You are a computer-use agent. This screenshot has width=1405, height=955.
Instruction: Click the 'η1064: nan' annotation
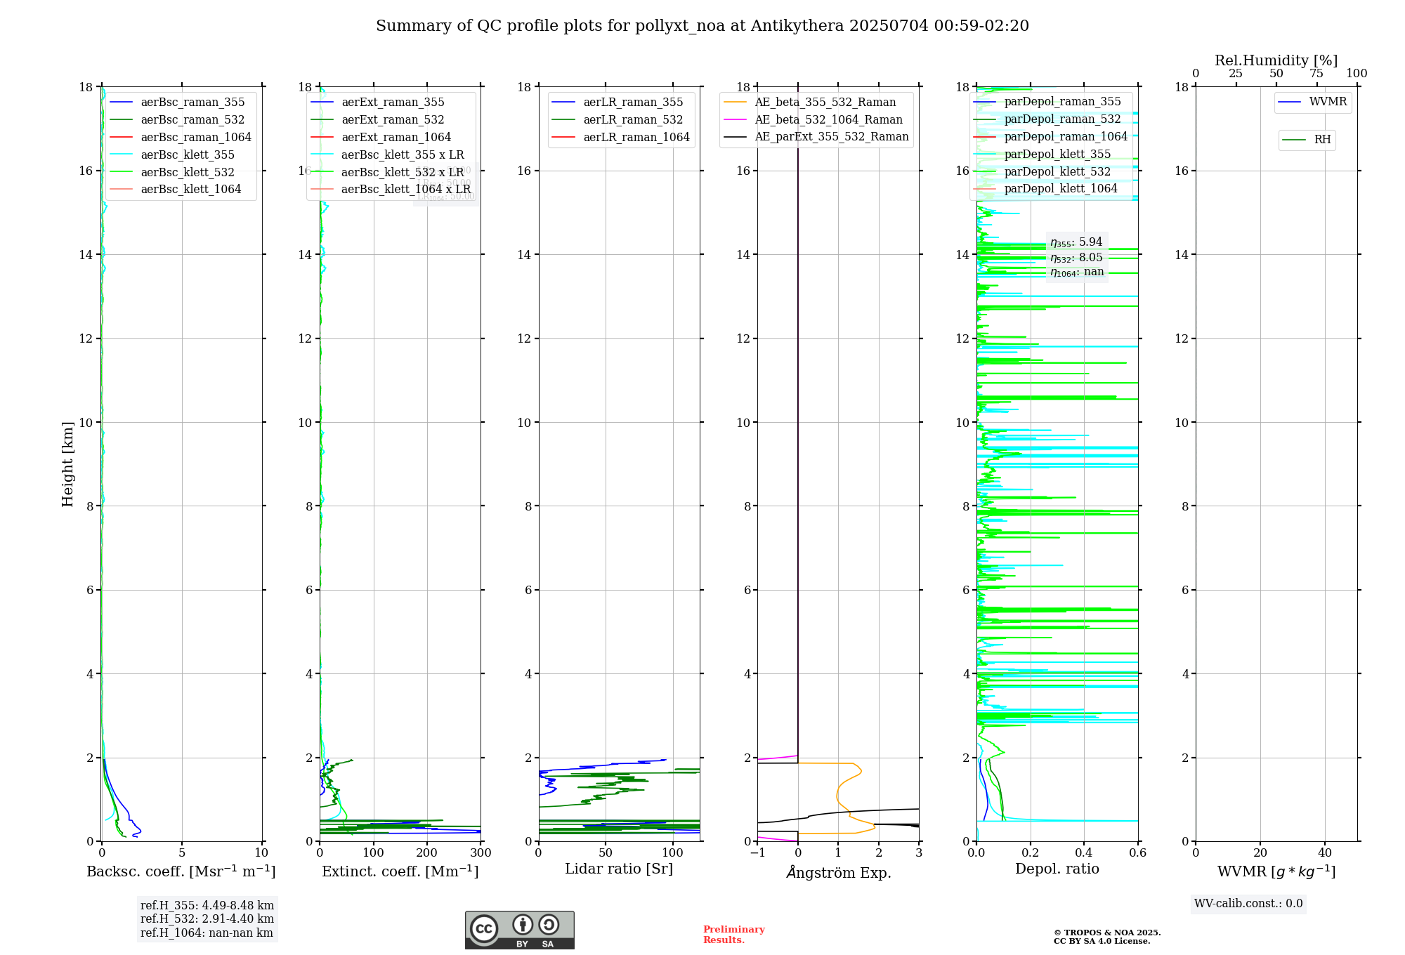coord(1077,272)
